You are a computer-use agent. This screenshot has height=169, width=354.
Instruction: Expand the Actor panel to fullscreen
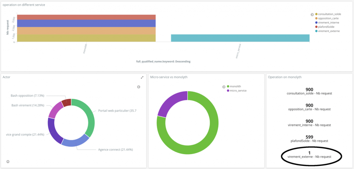pos(142,77)
